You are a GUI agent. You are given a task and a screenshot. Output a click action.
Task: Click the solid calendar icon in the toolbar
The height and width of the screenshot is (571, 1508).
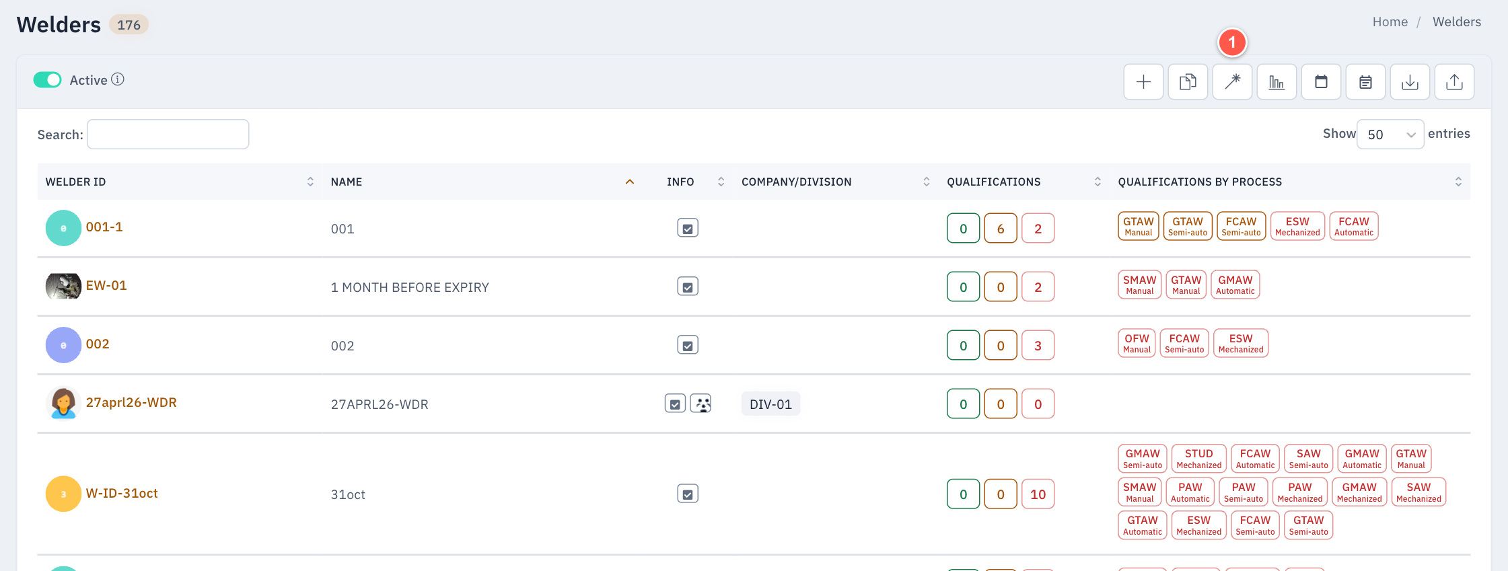click(1321, 82)
